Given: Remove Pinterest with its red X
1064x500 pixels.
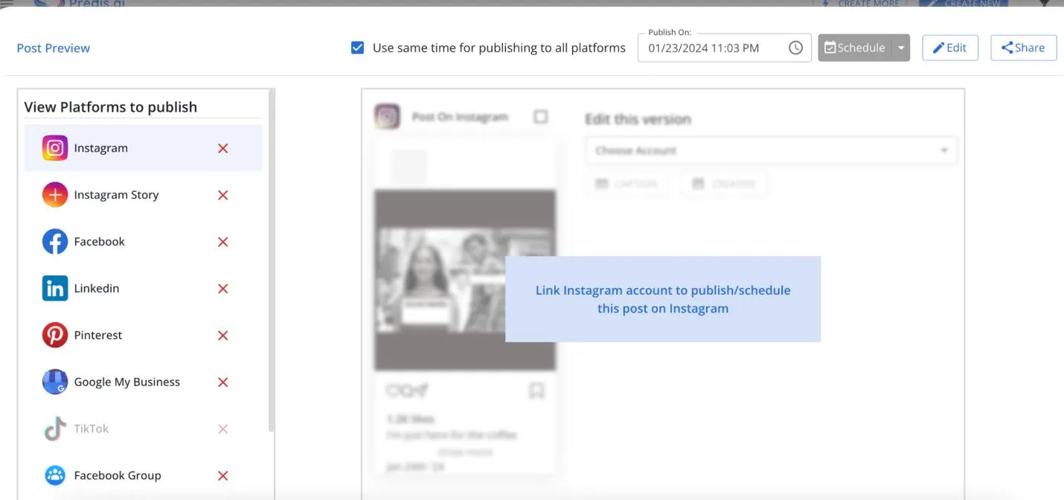Looking at the screenshot, I should [x=222, y=336].
